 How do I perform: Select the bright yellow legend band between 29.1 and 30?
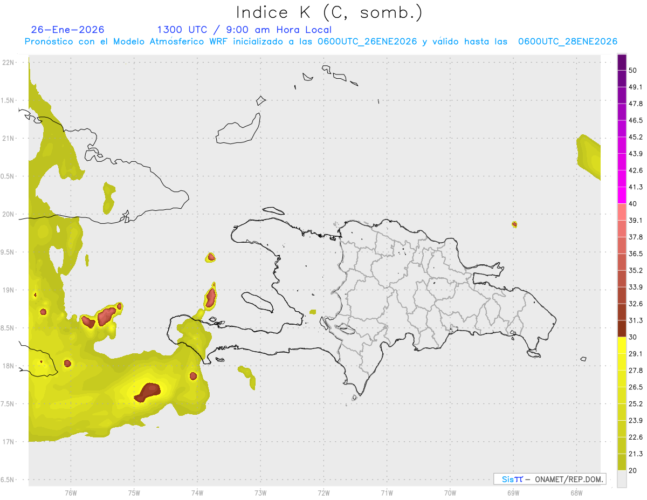coord(622,345)
